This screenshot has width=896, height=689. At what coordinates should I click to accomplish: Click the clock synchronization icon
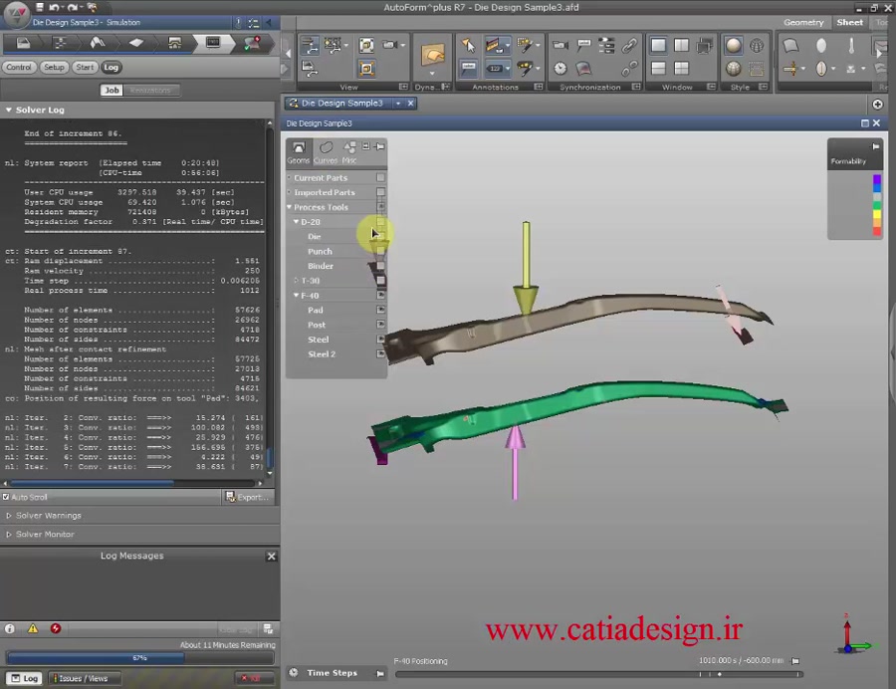(x=560, y=69)
